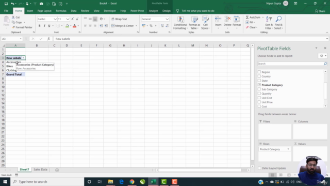This screenshot has height=186, width=330.
Task: Toggle Italic formatting
Action: (x=44, y=26)
